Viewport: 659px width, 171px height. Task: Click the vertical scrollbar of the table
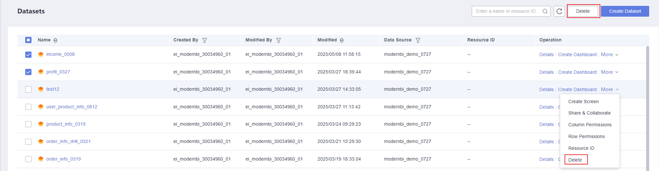[648, 108]
